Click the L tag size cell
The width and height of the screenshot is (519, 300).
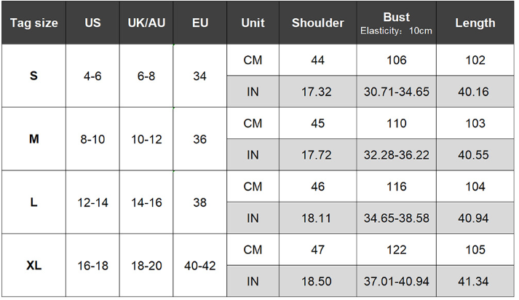33,202
